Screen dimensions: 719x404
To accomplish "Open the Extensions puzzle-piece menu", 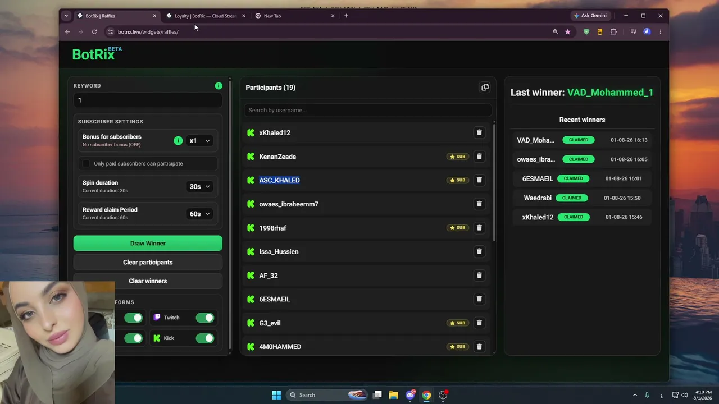I will click(613, 32).
